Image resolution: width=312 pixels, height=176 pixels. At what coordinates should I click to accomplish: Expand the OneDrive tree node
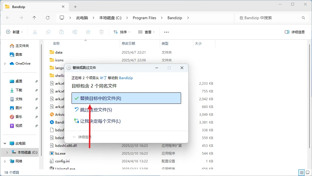[x=5, y=64]
